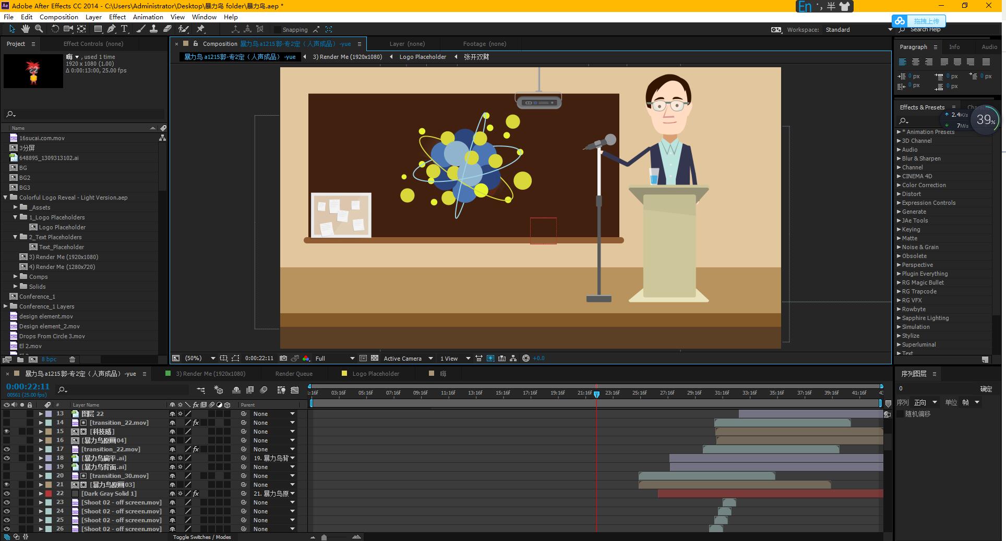This screenshot has width=1006, height=541.
Task: Click the reset exposure icon
Action: pos(526,358)
